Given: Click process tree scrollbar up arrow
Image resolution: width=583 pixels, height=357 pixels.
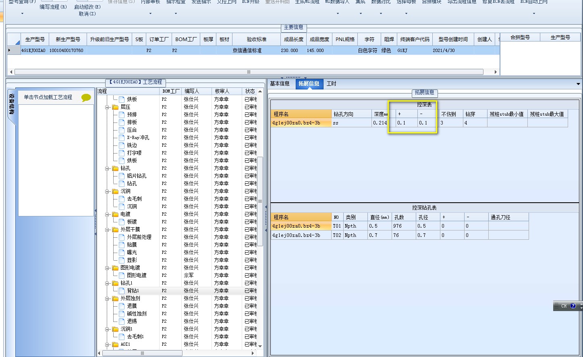Looking at the screenshot, I should [x=260, y=91].
